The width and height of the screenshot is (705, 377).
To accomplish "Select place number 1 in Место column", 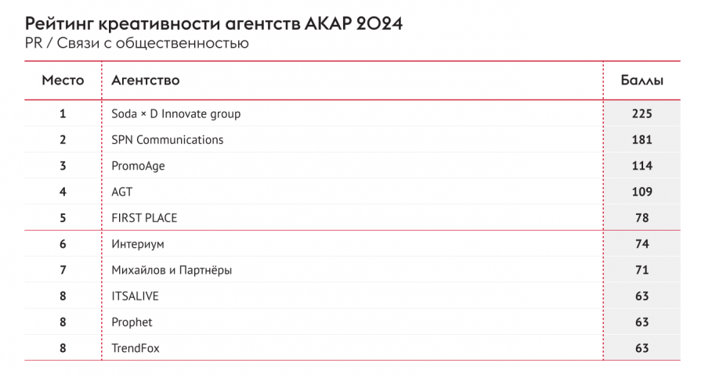I will point(63,113).
